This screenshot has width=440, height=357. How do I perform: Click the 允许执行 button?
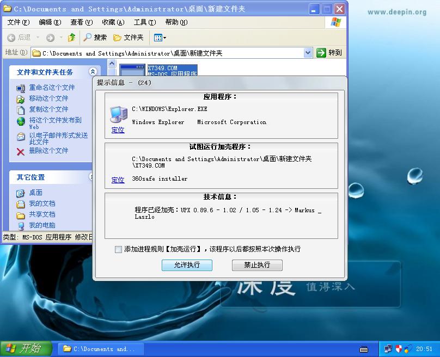point(187,265)
